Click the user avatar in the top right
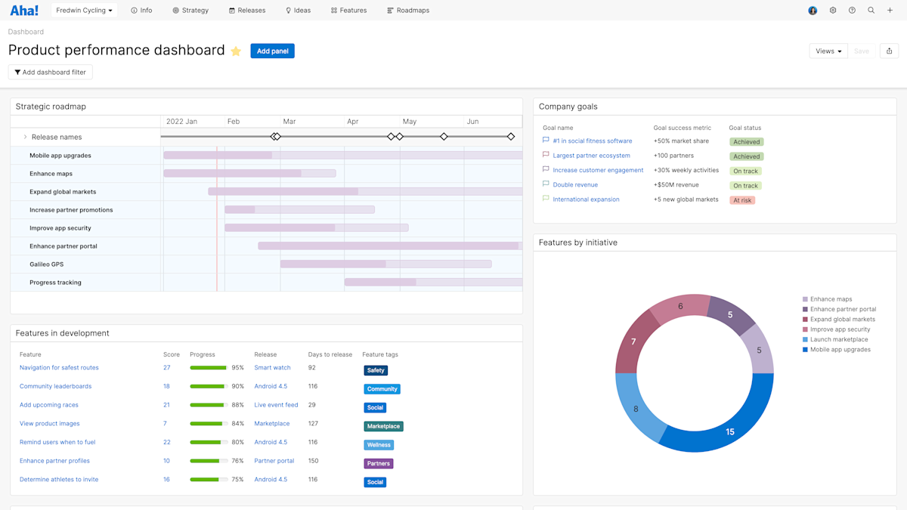907x510 pixels. [x=812, y=11]
